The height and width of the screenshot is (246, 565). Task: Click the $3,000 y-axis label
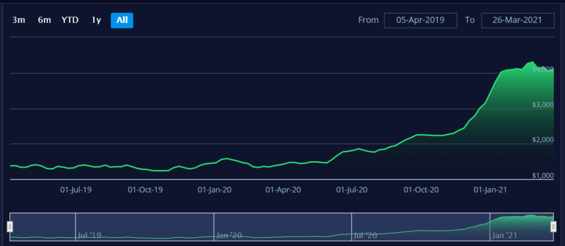(543, 105)
